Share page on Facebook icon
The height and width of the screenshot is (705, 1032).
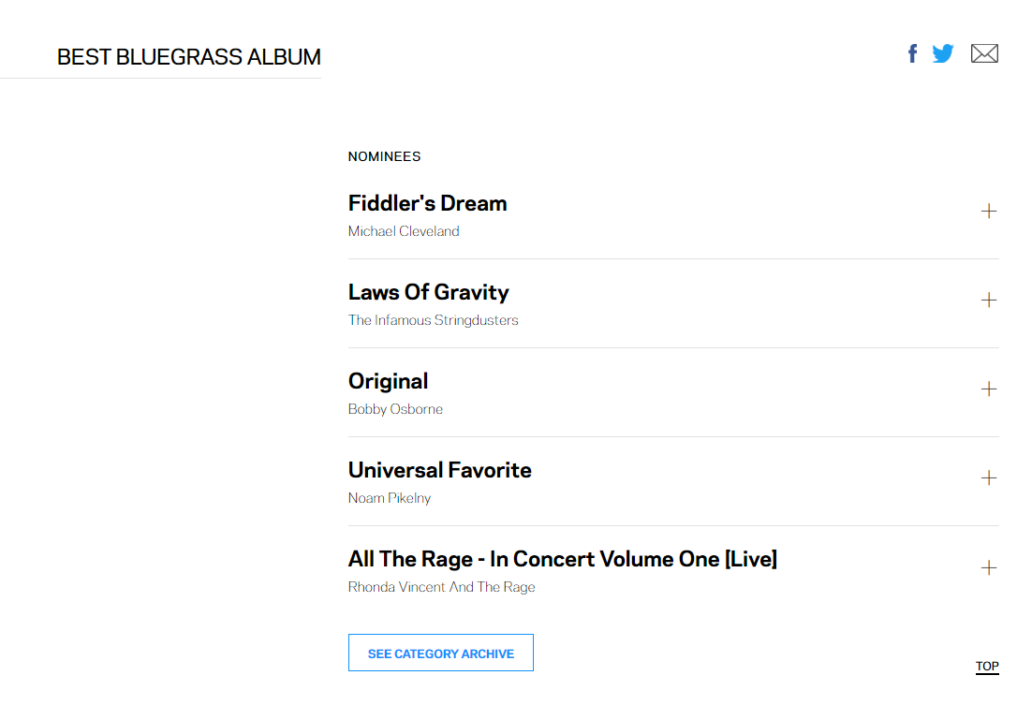[913, 53]
